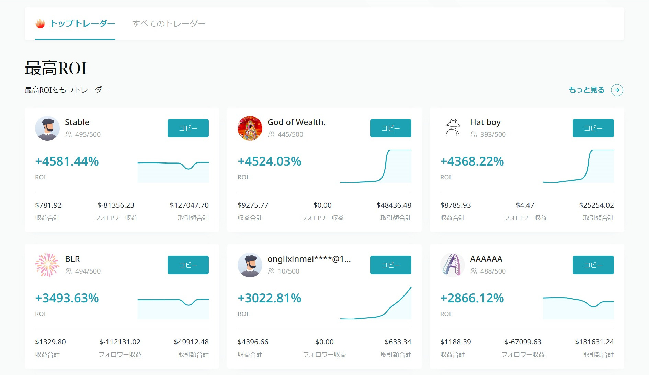Click the followers icon on the BLR card

tap(68, 271)
